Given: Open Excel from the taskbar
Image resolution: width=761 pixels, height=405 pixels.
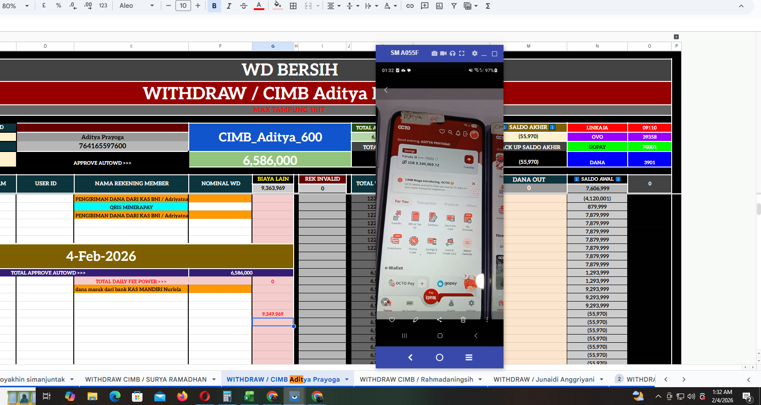Looking at the screenshot, I should (249, 396).
